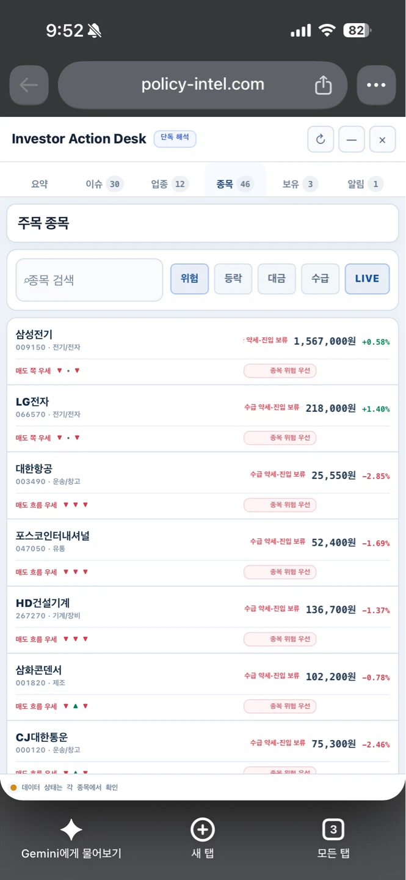Click the 종목 검색 search field
Screen dimensions: 406x880
click(x=90, y=280)
